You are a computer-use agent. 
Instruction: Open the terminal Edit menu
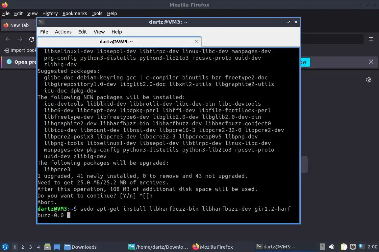tap(83, 32)
